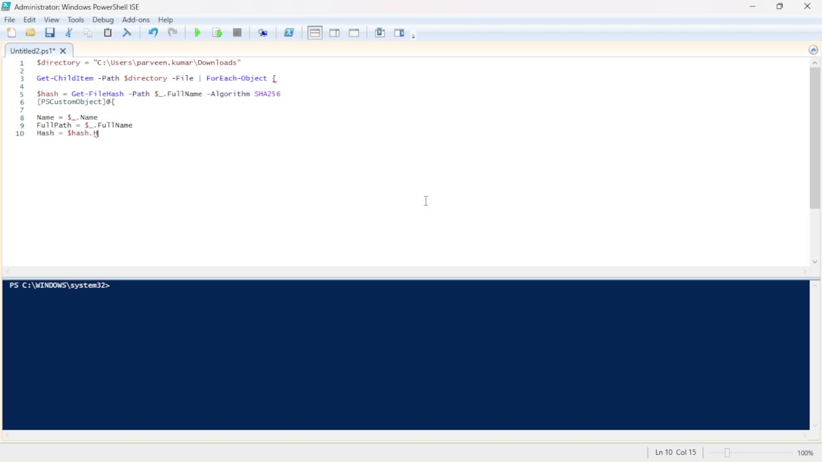This screenshot has width=822, height=462.
Task: Click line number 8 in the gutter
Action: pyautogui.click(x=22, y=117)
